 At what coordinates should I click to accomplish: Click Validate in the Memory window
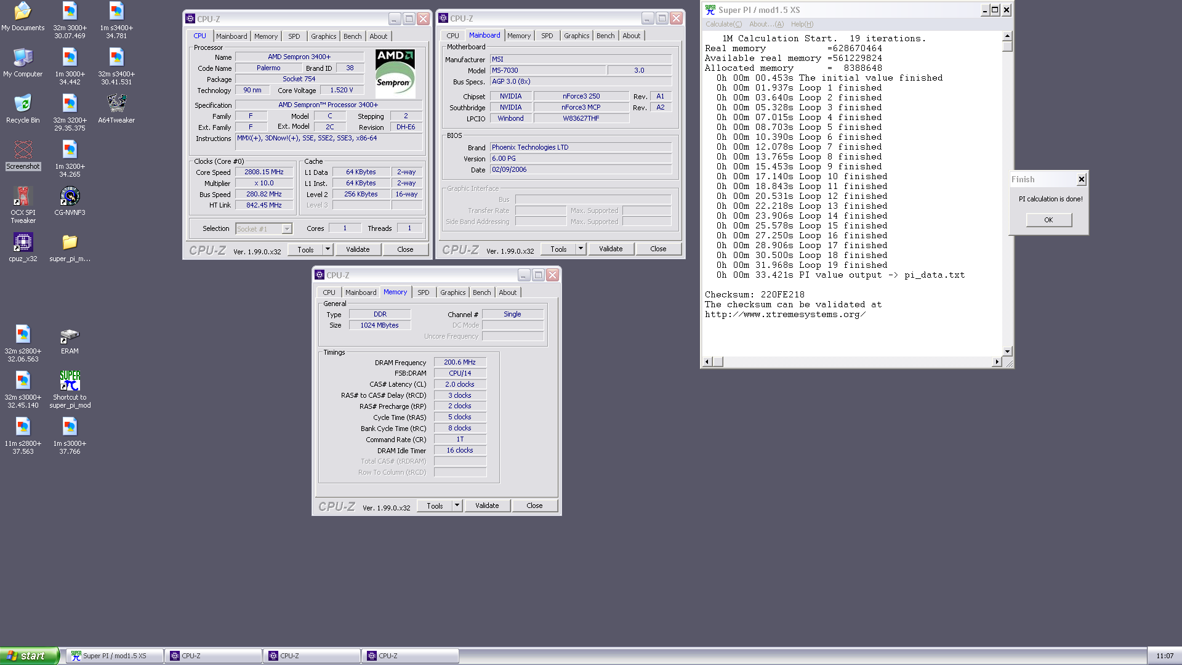pyautogui.click(x=487, y=506)
